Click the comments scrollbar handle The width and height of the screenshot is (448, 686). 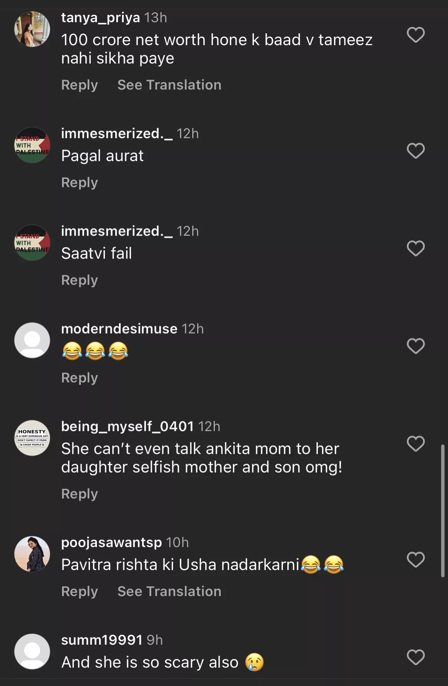(x=443, y=511)
